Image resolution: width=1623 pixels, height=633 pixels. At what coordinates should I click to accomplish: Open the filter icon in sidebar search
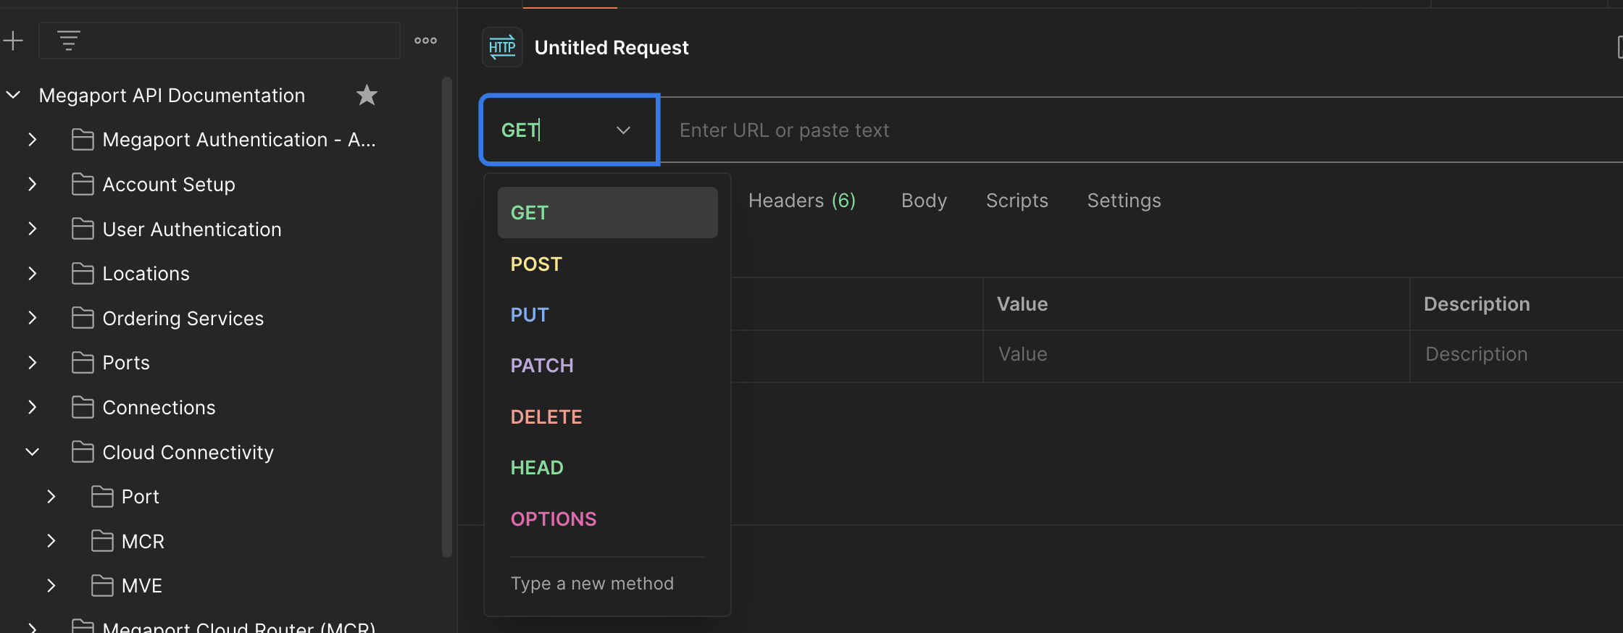click(69, 41)
